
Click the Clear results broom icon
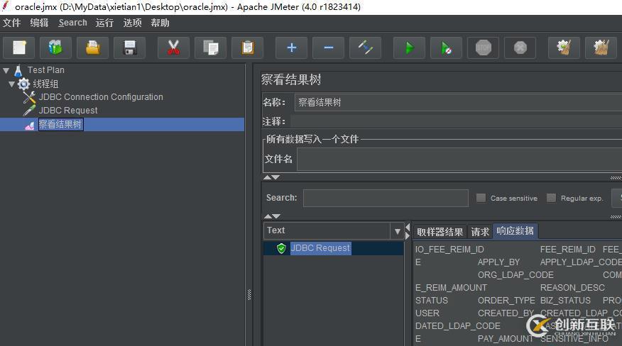click(564, 48)
